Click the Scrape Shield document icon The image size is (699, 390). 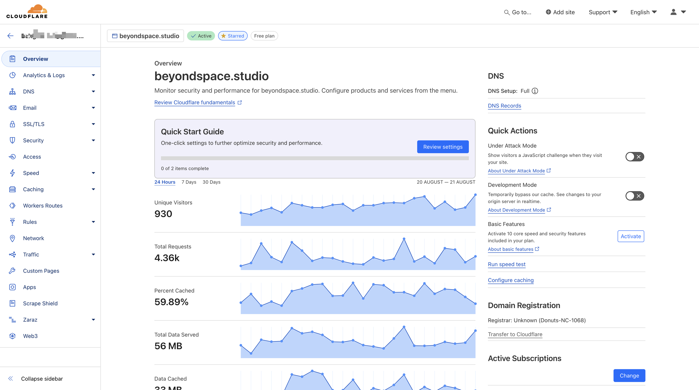(12, 303)
